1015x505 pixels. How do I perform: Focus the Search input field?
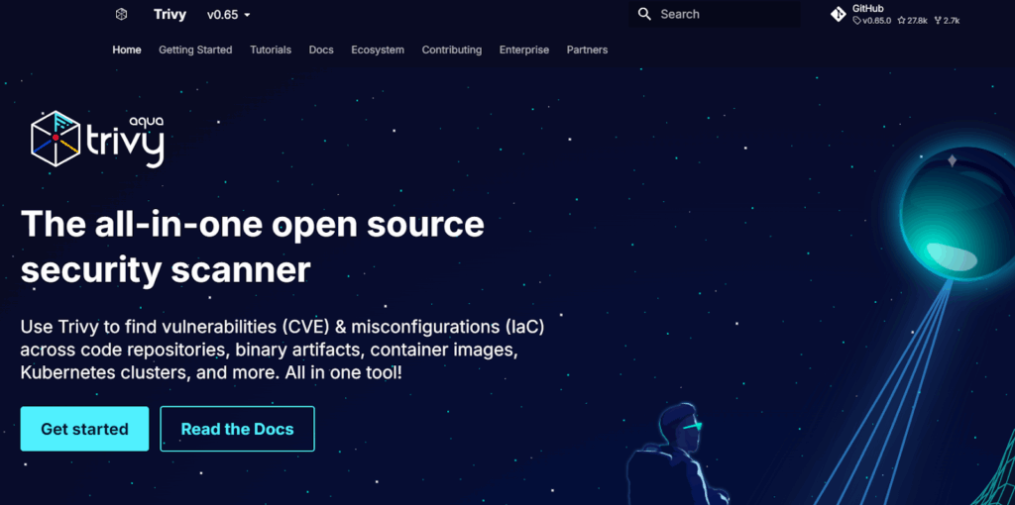[x=724, y=14]
